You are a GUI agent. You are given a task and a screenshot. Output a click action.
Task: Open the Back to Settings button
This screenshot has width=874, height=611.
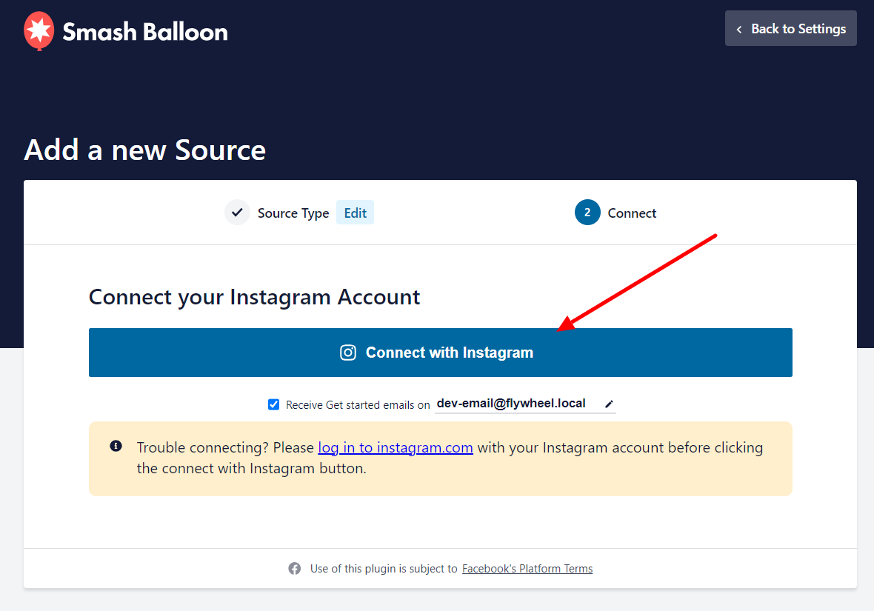(x=790, y=28)
